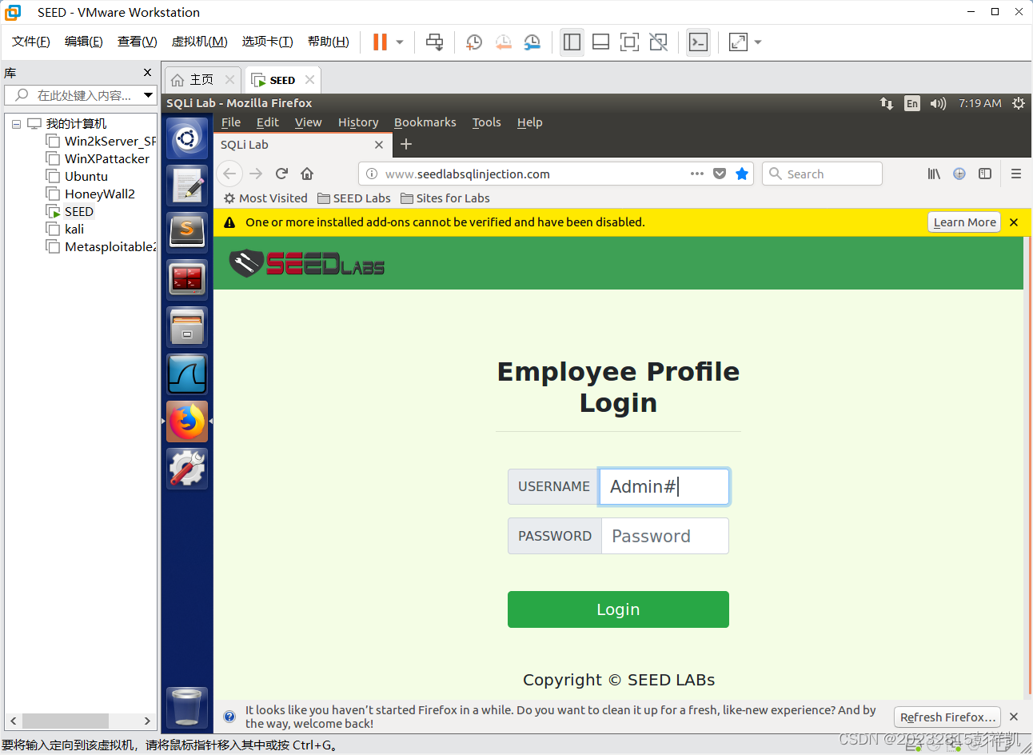Toggle the library sidebar view icon
Screen dimensions: 1033x755
click(572, 42)
